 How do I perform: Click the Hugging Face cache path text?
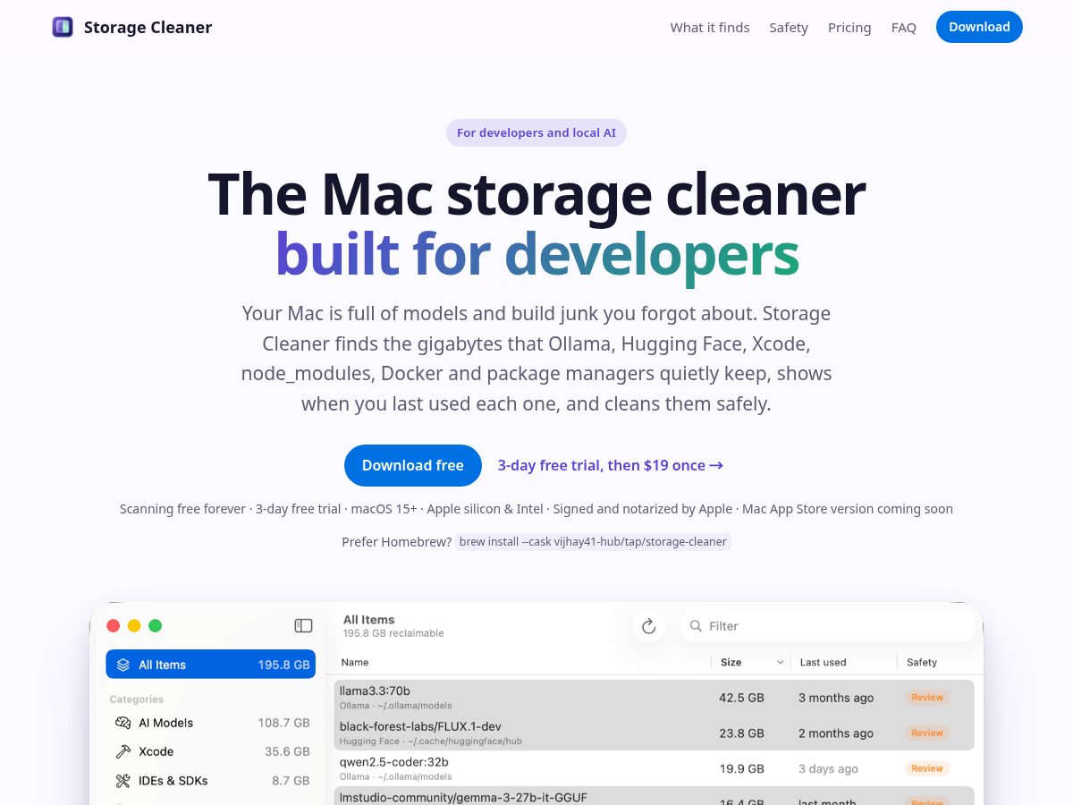click(x=431, y=741)
